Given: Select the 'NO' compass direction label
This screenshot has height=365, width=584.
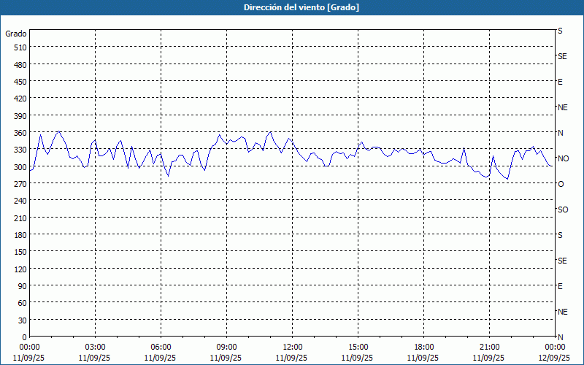Looking at the screenshot, I should (563, 158).
